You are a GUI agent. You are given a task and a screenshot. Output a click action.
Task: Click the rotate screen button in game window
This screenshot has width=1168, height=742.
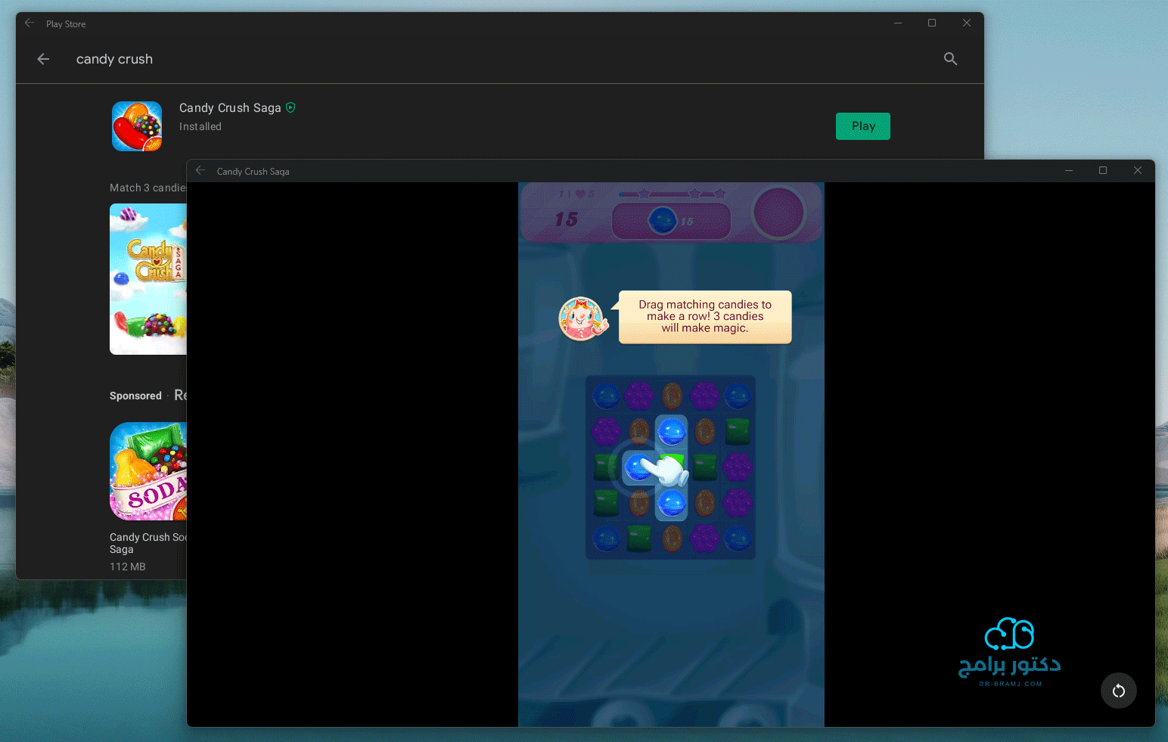pyautogui.click(x=1119, y=691)
